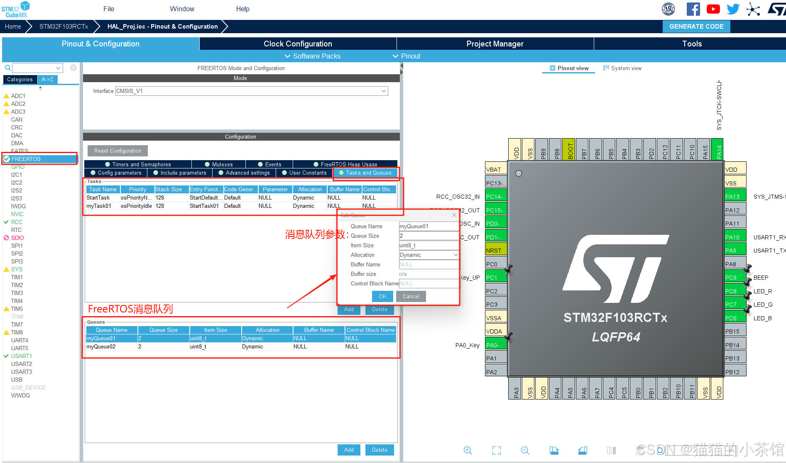Open Advanced settings tab
The image size is (786, 463).
point(244,173)
